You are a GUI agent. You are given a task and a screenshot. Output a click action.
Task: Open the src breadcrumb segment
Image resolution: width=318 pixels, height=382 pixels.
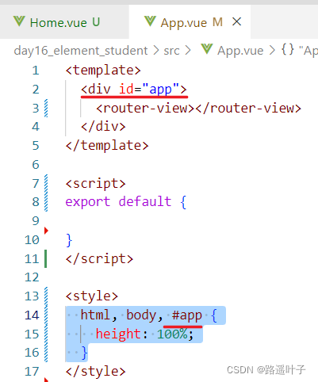[171, 51]
